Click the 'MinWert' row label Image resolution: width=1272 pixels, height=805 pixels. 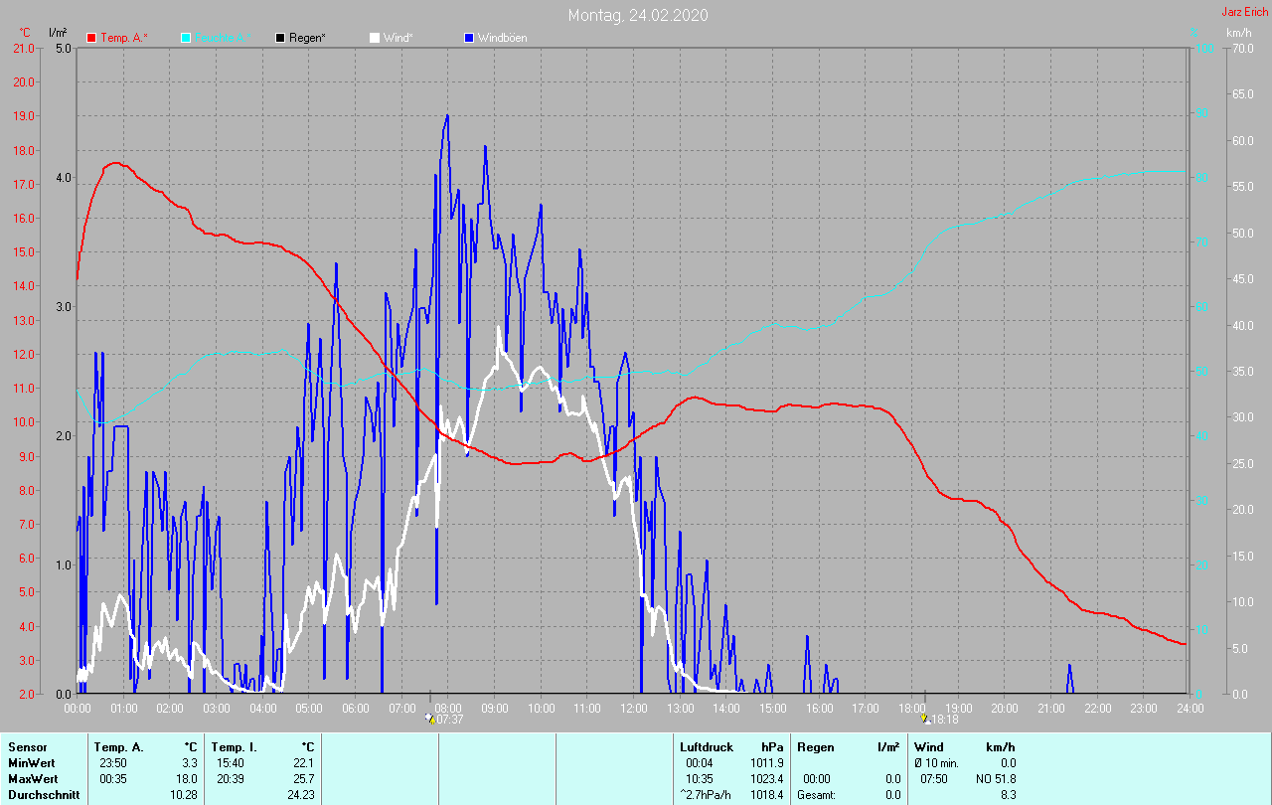(x=30, y=763)
